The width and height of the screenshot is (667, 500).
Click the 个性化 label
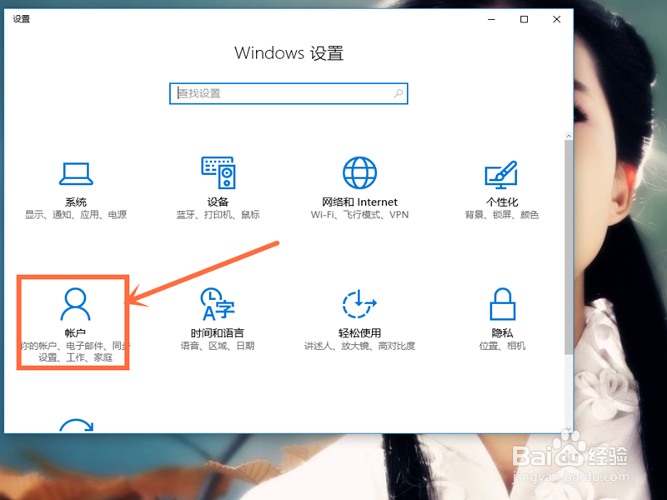point(502,202)
